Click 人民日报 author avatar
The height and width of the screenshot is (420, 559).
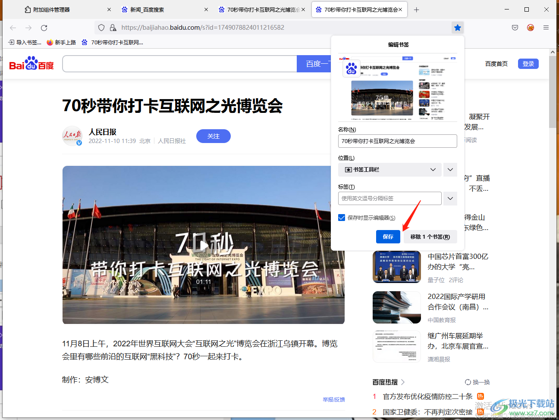[72, 136]
